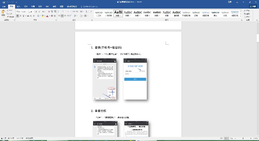This screenshot has height=141, width=259.
Task: Toggle bold formatting
Action: (x=17, y=16)
